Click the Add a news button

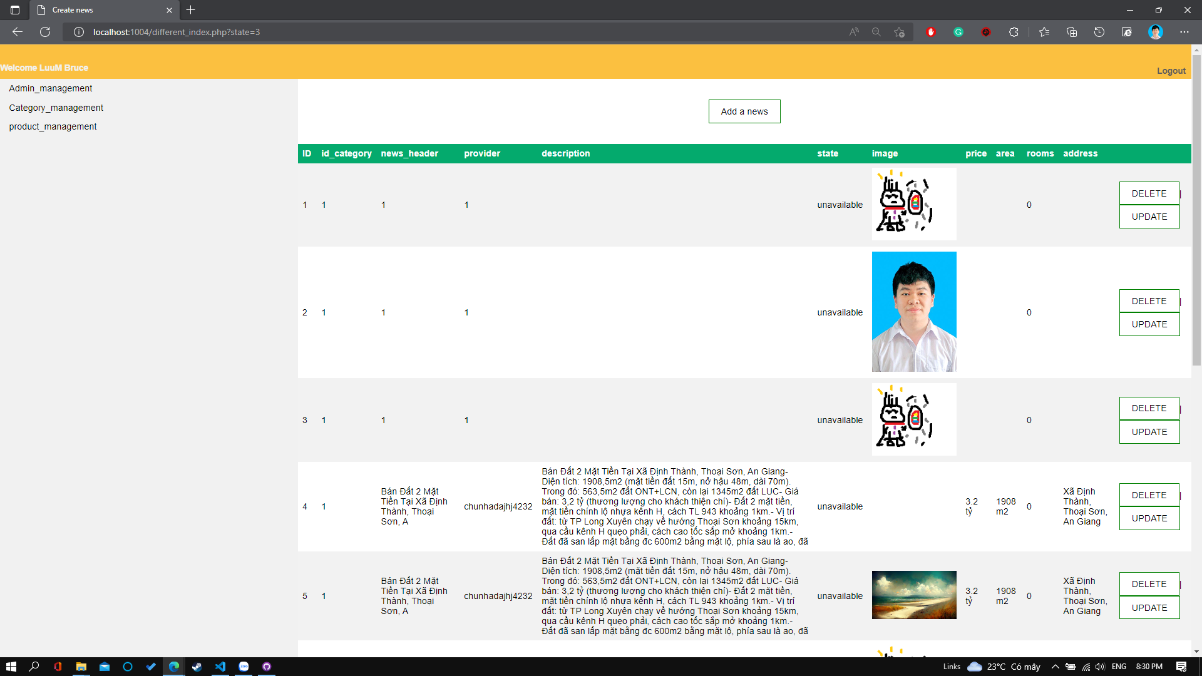[744, 111]
